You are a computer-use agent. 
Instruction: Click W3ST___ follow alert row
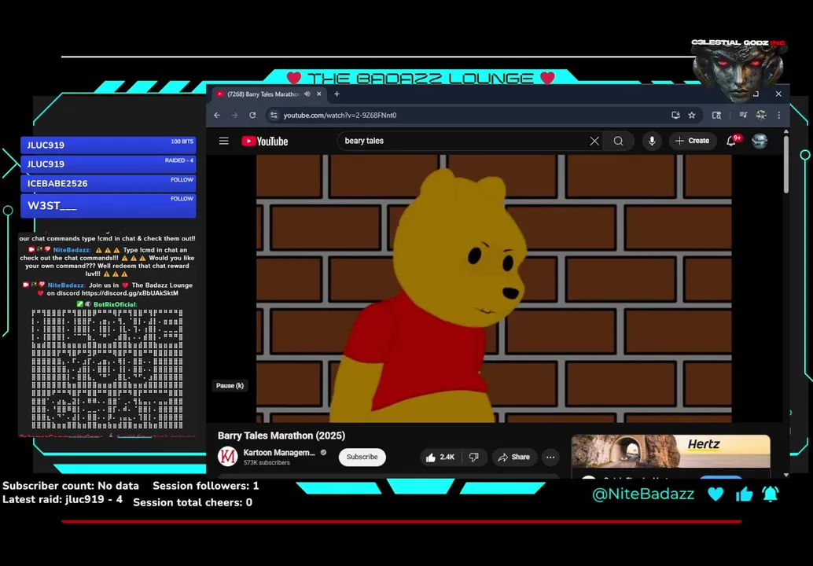click(x=109, y=205)
